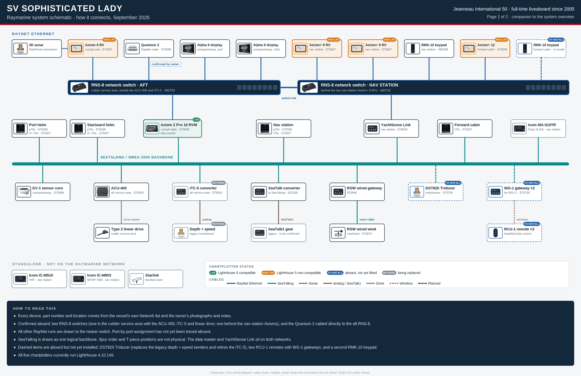Click the LH5 legend badge in Chartplotter Status
581x376 pixels.
tap(213, 273)
